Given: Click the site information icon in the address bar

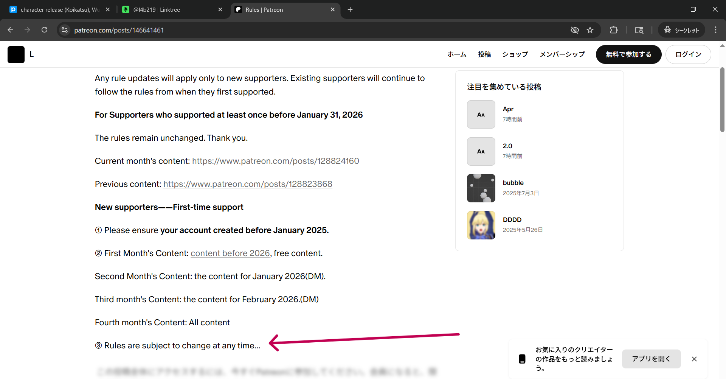Looking at the screenshot, I should 65,30.
